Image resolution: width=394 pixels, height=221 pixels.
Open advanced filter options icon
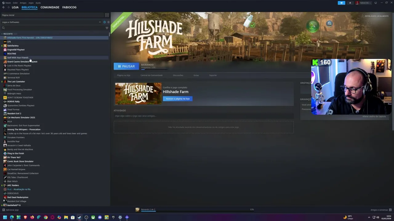pos(107,28)
